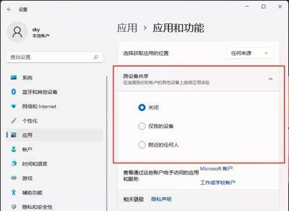Viewport: 289px width, 211px height.
Task: Select the 关闭 radio option
Action: pos(142,108)
